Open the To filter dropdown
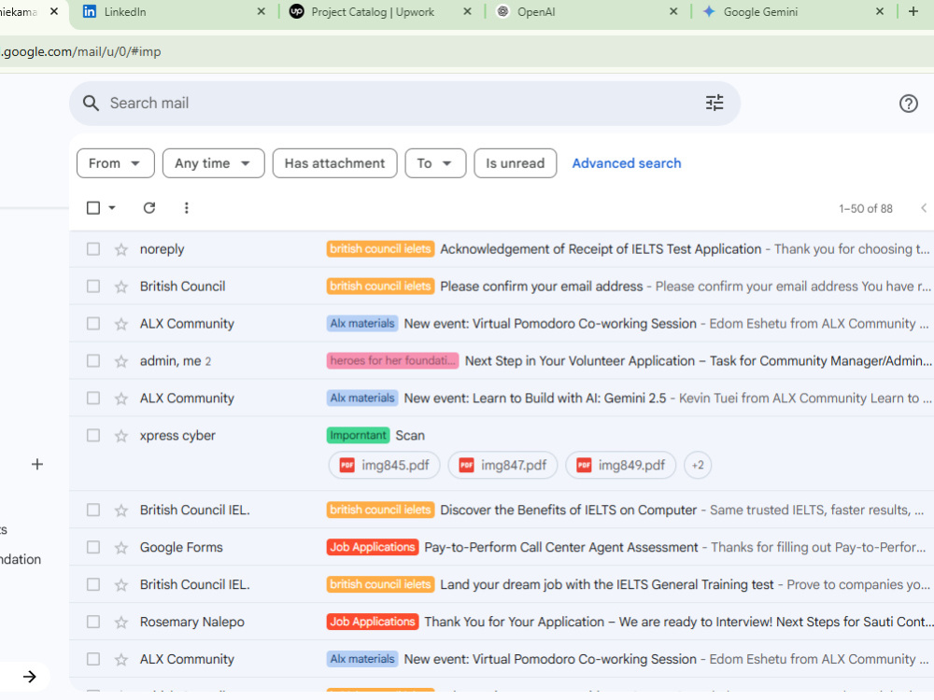 tap(435, 163)
